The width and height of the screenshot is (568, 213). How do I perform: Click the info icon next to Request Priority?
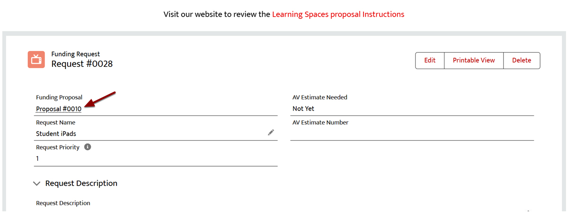click(88, 147)
